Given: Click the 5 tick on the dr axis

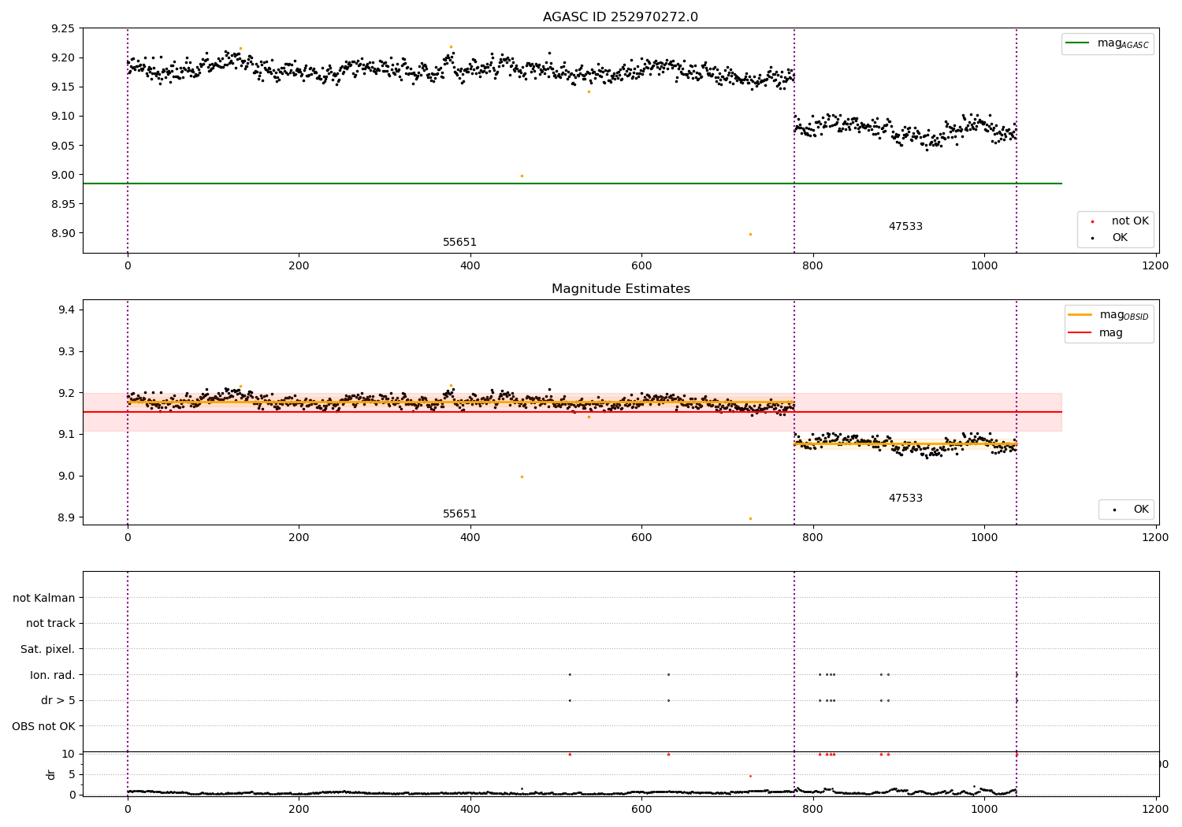Looking at the screenshot, I should coord(72,774).
